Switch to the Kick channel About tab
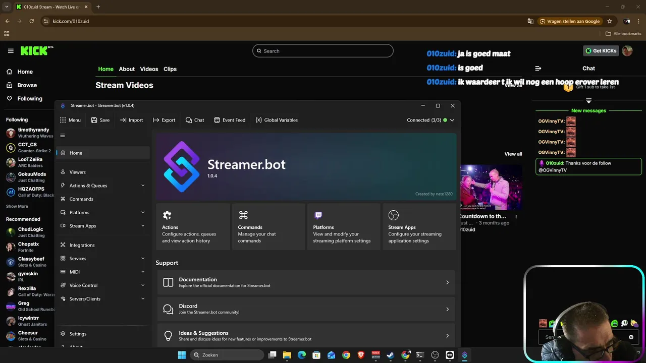 click(x=127, y=69)
